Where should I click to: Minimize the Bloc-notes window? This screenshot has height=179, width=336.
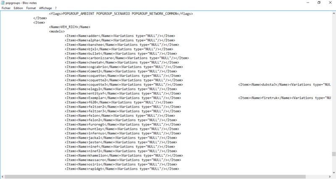(x=307, y=3)
